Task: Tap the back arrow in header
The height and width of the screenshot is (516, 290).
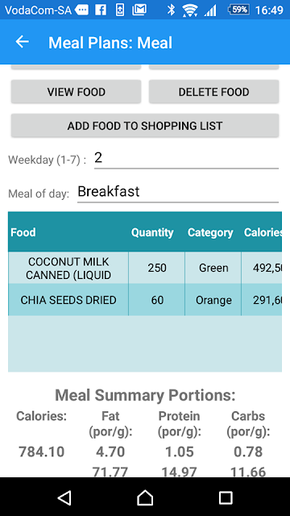Action: point(23,42)
